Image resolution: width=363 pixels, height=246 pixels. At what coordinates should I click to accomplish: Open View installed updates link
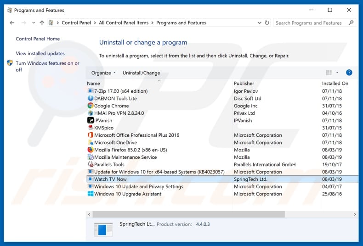tap(40, 53)
